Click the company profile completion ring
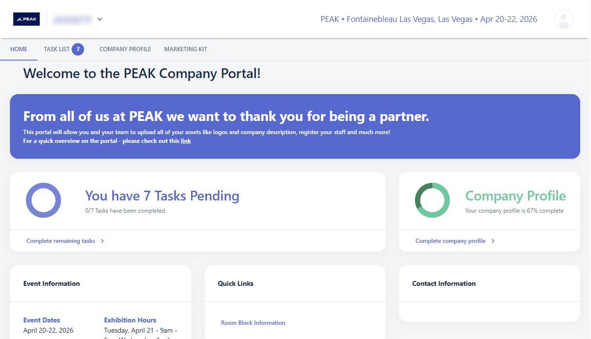The height and width of the screenshot is (339, 591). (x=432, y=200)
